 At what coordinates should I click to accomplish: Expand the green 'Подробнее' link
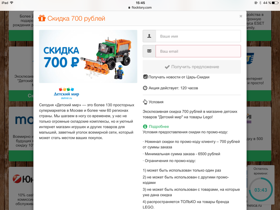[159, 126]
